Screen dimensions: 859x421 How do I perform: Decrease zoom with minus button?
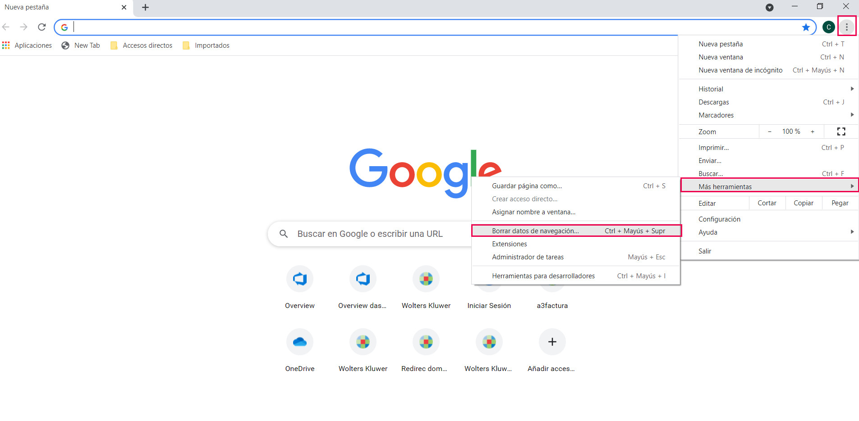click(770, 131)
